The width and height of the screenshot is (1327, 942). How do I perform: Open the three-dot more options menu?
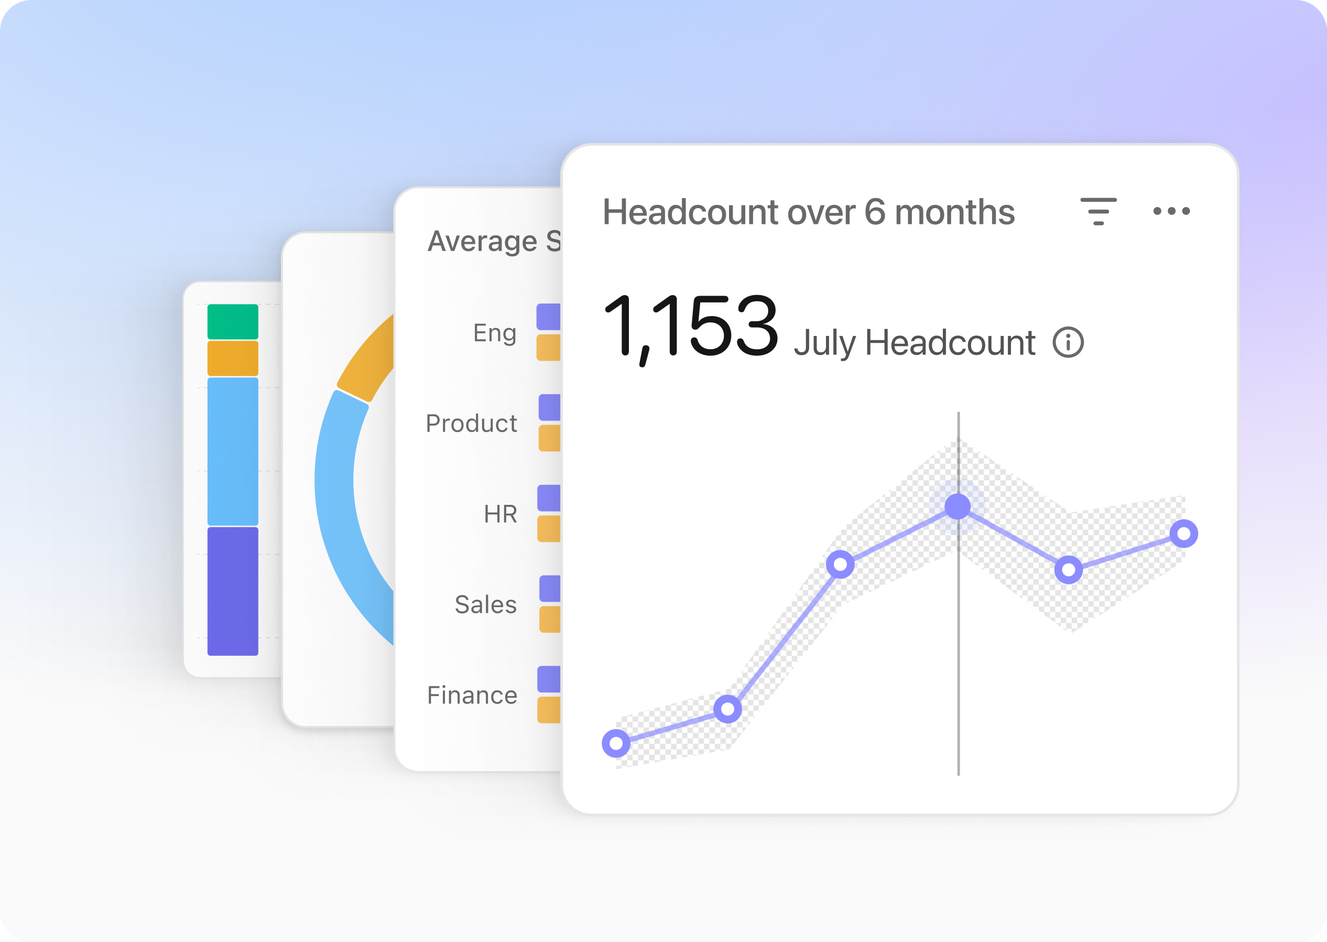1171,211
